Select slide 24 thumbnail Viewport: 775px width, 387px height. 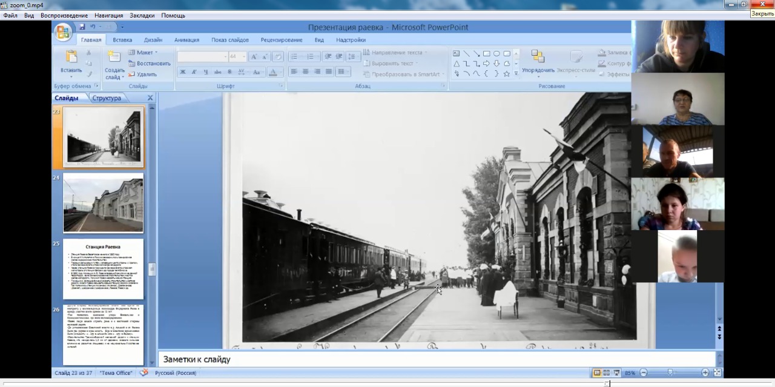coord(104,203)
